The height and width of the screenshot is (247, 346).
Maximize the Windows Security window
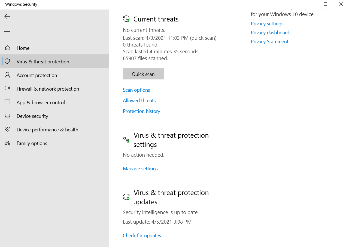click(x=325, y=4)
